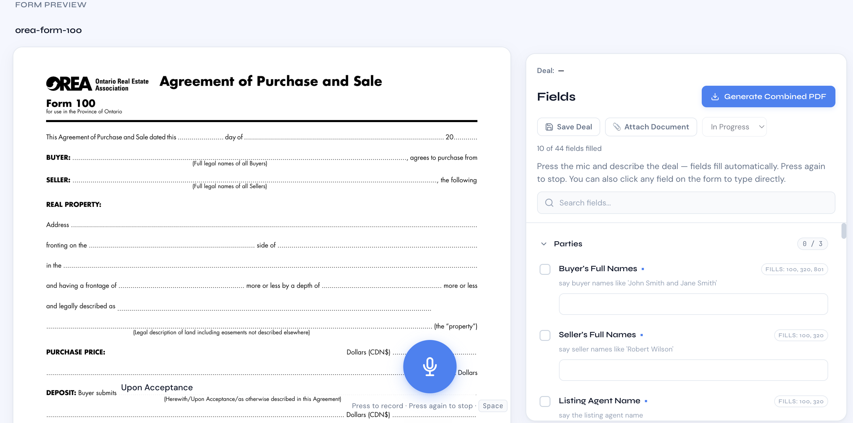This screenshot has width=853, height=423.
Task: Click the 'Upon Acceptance' deposit field value
Action: [157, 387]
